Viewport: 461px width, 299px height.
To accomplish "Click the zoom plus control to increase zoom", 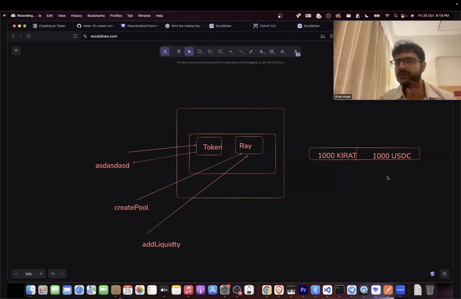I will click(x=41, y=274).
